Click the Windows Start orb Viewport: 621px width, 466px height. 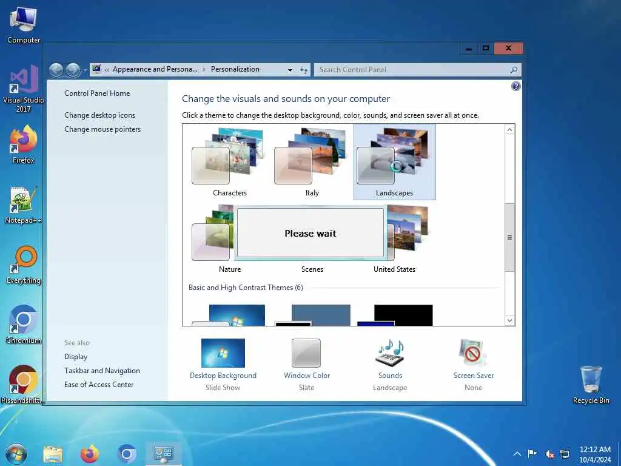tap(16, 454)
